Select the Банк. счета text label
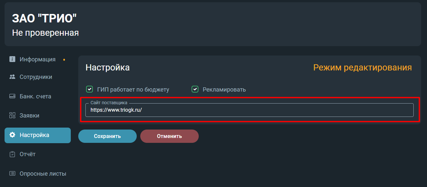Screen dimensions: 427x187 [35, 96]
